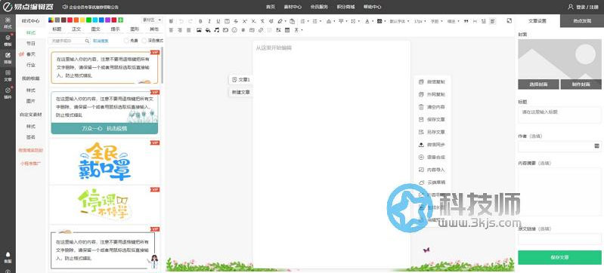Apply strikethrough formatting from the toolbar
The height and width of the screenshot is (273, 604).
(236, 22)
